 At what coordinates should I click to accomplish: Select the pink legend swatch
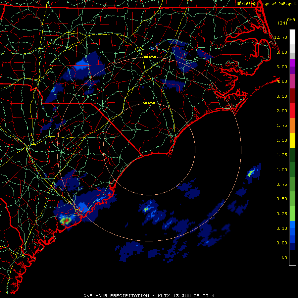coord(292,81)
